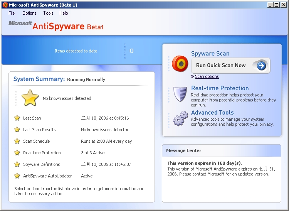Click 'Runs at 2:00 AM every day' value
Screen dimensions: 289x211
click(x=106, y=141)
